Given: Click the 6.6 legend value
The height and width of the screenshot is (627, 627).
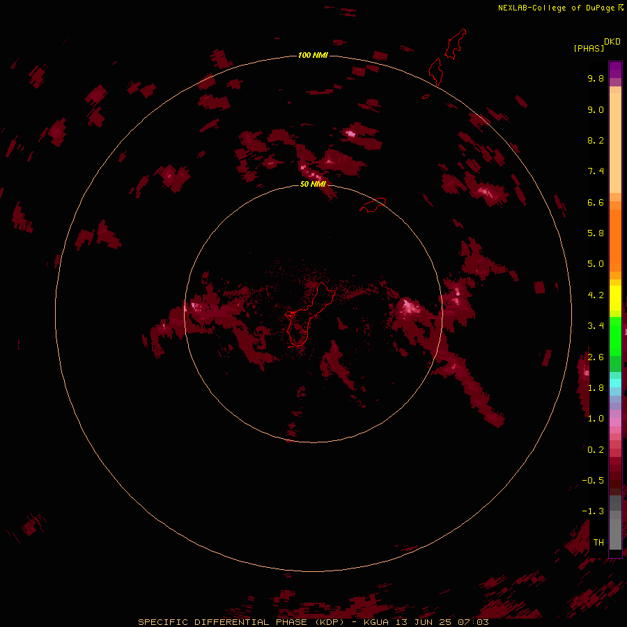Looking at the screenshot, I should pyautogui.click(x=596, y=202).
